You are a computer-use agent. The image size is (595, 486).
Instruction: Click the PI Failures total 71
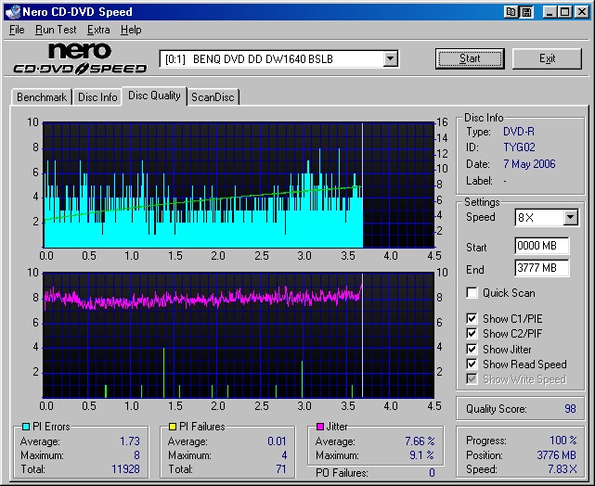281,469
